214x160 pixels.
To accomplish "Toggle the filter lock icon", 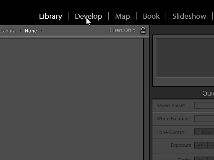I will [x=143, y=30].
